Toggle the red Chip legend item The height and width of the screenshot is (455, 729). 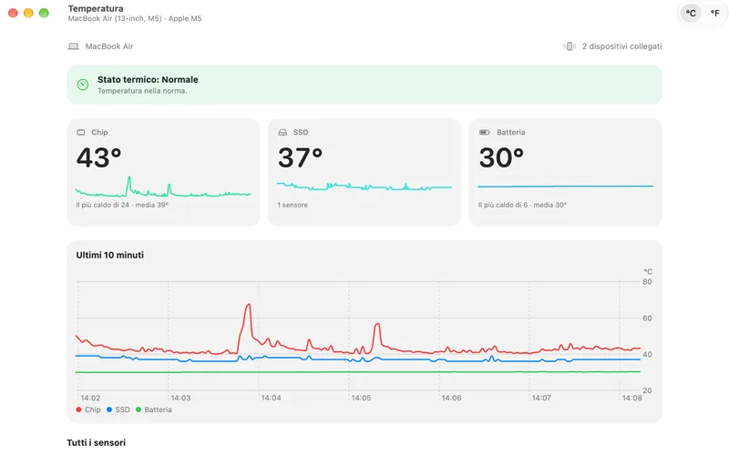88,409
